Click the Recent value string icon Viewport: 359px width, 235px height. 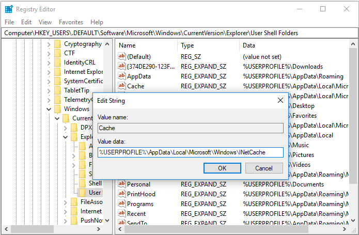tap(121, 213)
